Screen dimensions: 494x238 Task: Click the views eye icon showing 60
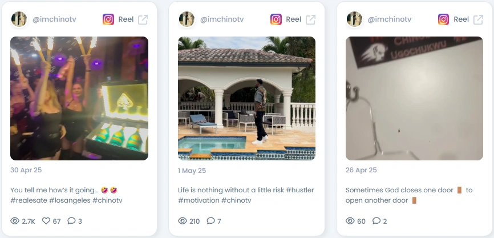click(350, 221)
